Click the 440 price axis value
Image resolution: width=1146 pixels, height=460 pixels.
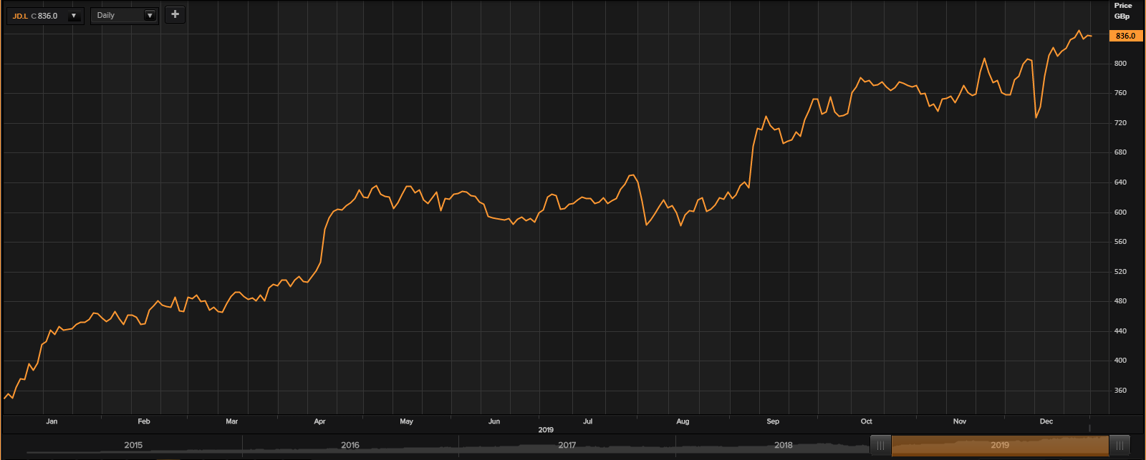[x=1120, y=331]
